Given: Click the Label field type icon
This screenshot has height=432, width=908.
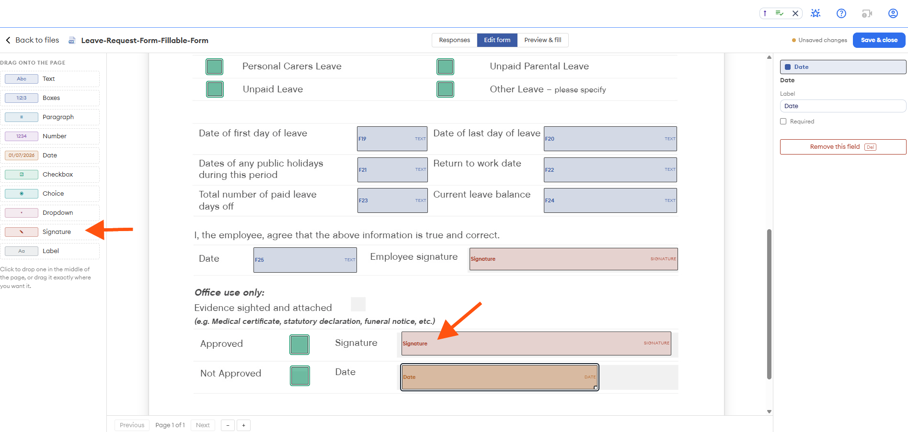Looking at the screenshot, I should pyautogui.click(x=22, y=251).
